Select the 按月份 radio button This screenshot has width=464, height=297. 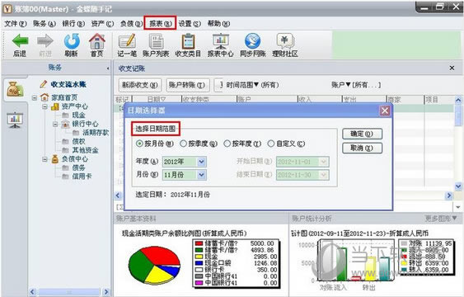point(139,144)
